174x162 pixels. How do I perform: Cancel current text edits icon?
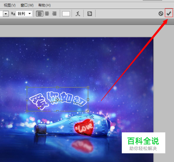click(x=161, y=14)
